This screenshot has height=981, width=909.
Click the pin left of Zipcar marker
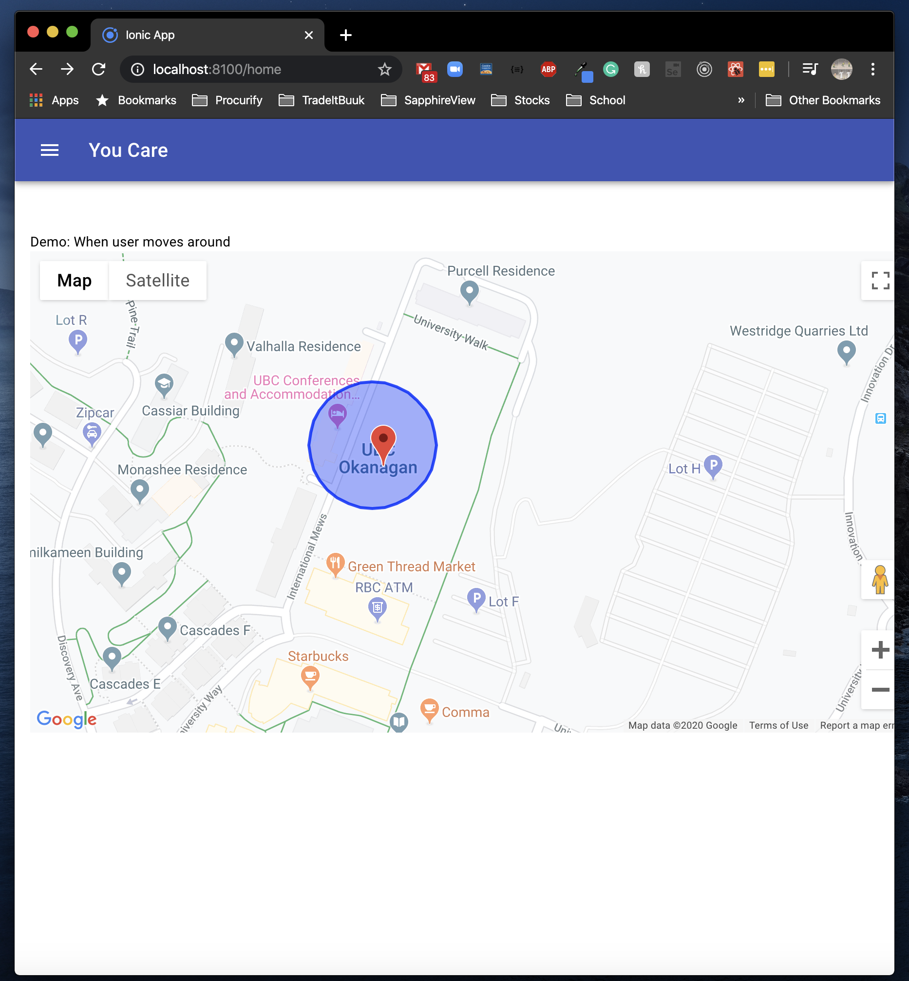(x=43, y=434)
